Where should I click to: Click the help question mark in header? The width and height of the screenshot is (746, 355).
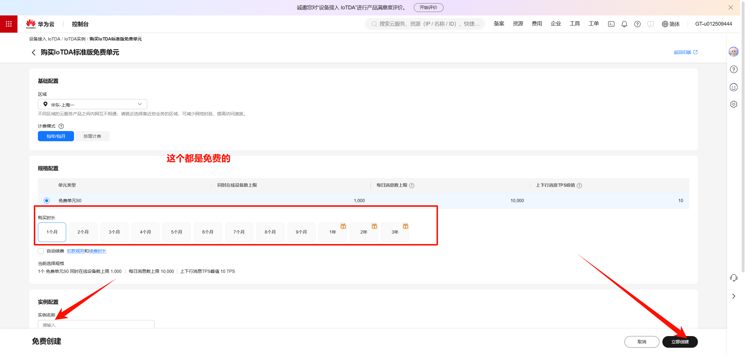[x=637, y=24]
